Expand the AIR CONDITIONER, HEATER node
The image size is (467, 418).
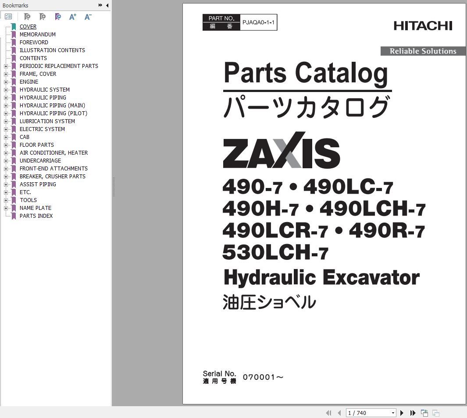6,153
